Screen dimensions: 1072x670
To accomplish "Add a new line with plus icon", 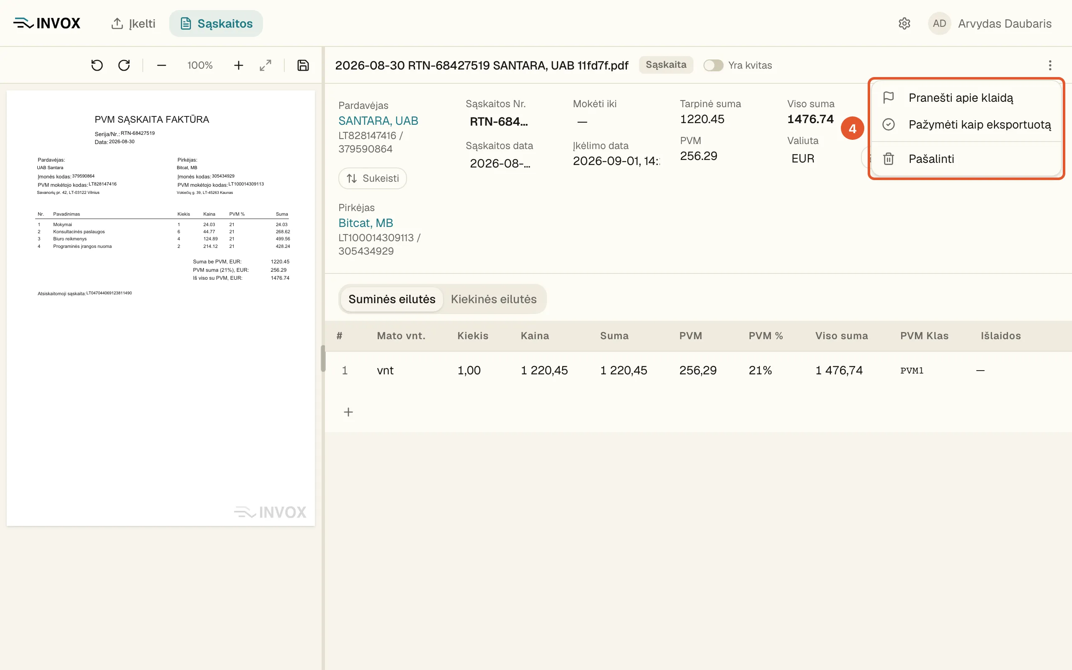I will click(x=348, y=412).
